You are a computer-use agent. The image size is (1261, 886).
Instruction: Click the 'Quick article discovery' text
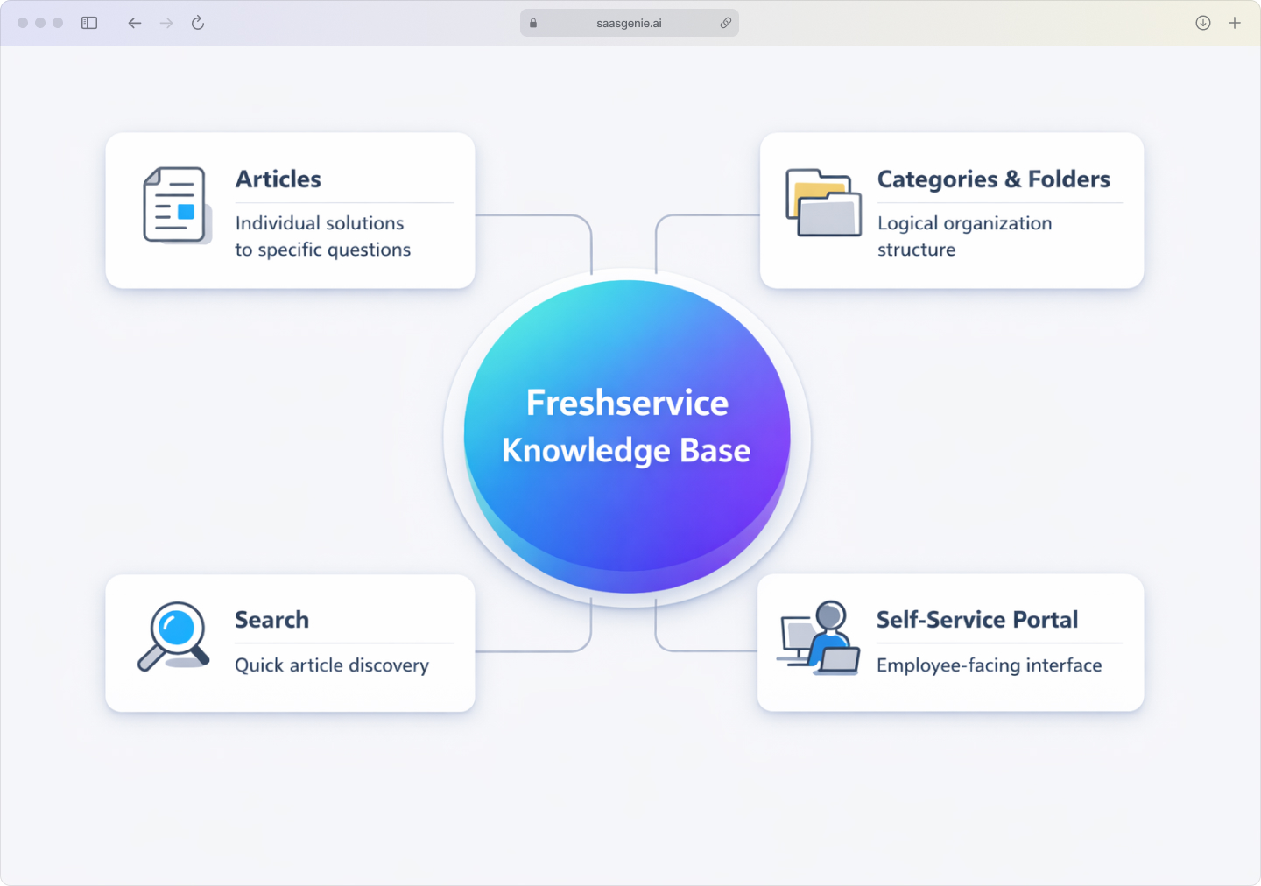(331, 665)
